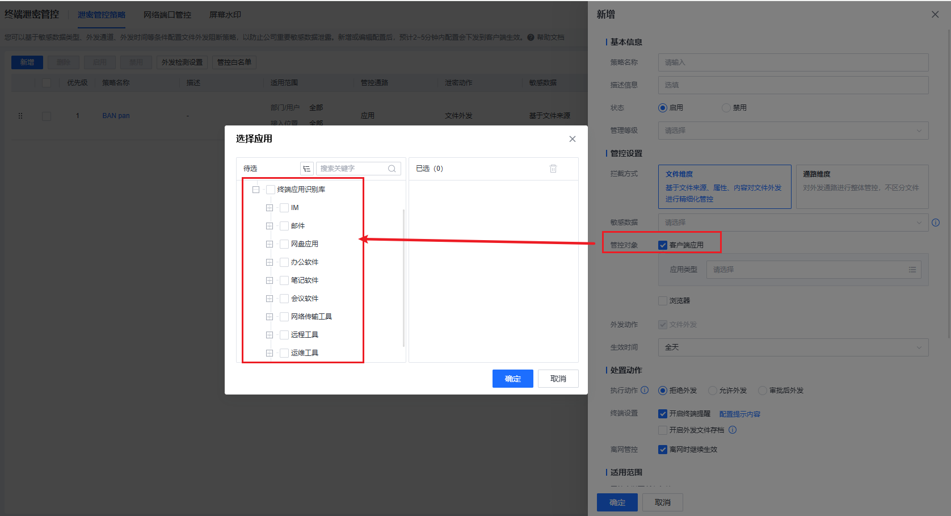
Task: Toggle the tree view icon beside 待选
Action: tap(306, 169)
